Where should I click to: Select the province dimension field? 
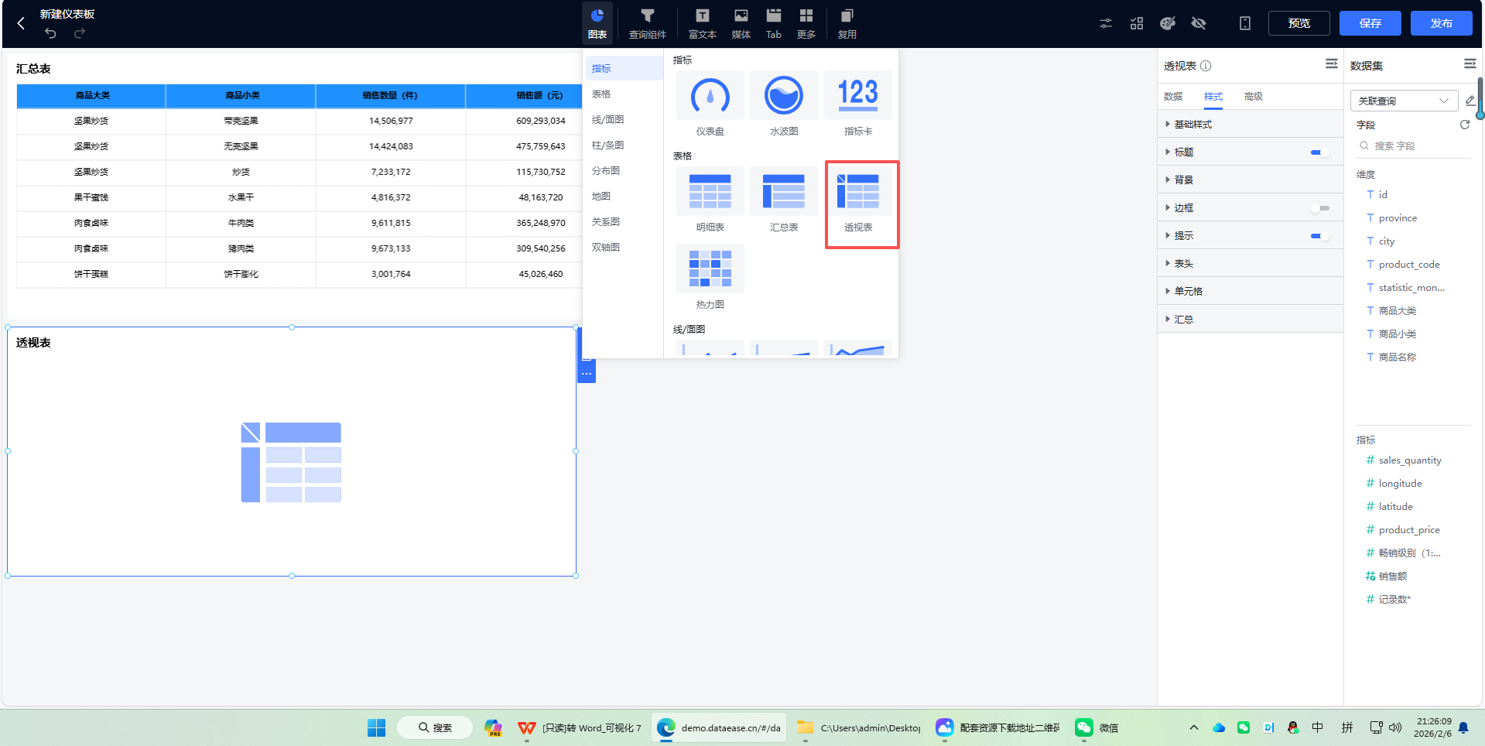pos(1398,218)
